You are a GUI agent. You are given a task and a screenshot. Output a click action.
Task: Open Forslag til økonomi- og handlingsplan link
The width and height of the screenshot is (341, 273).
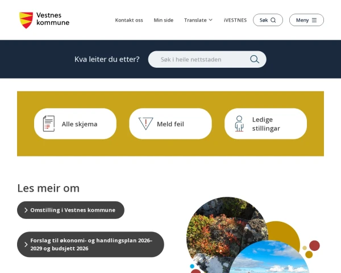coord(90,244)
